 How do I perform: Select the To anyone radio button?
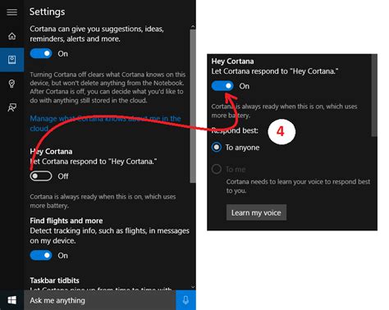click(217, 147)
